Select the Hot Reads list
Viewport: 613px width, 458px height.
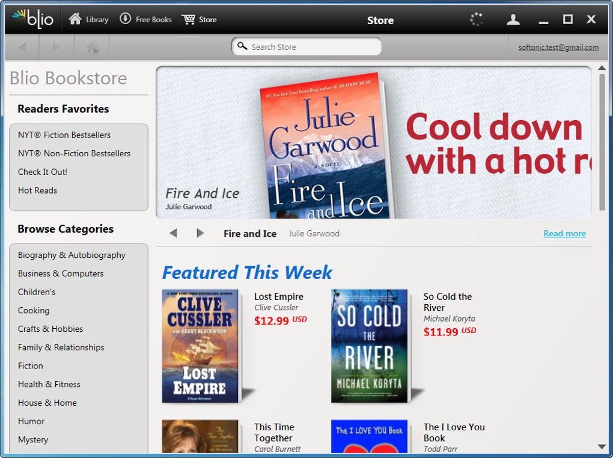click(37, 191)
